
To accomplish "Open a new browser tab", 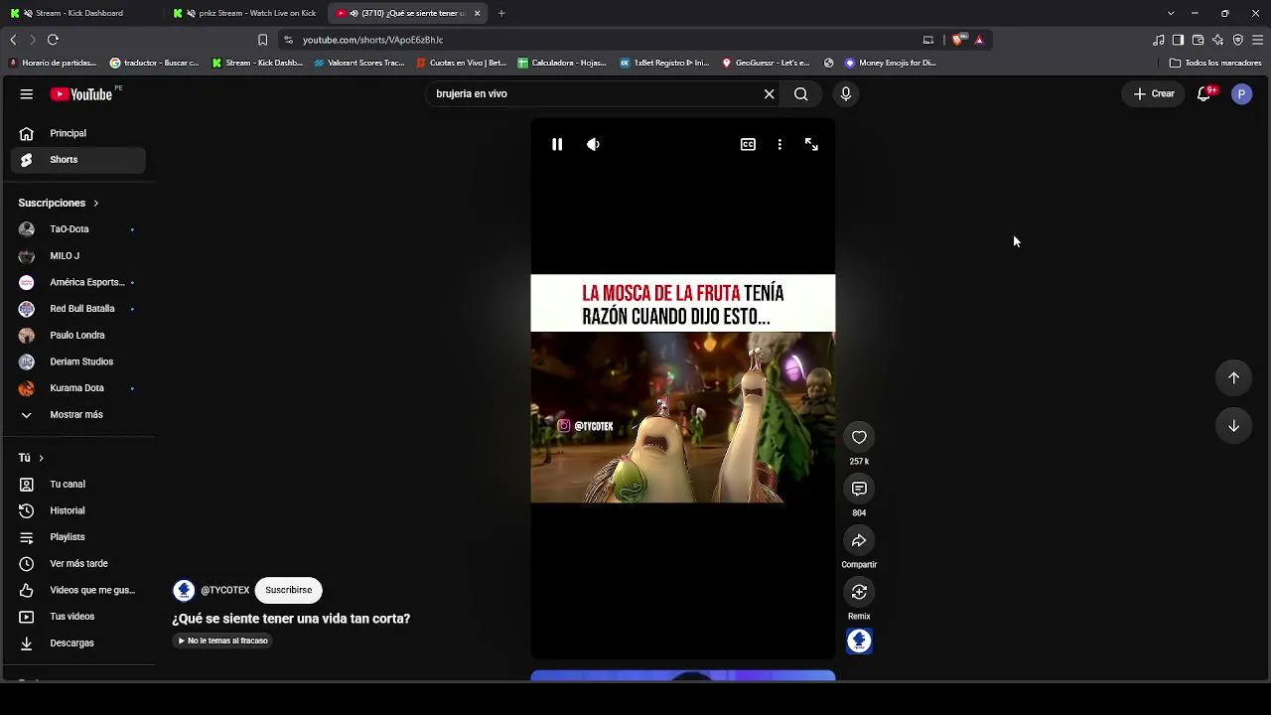I will [501, 13].
